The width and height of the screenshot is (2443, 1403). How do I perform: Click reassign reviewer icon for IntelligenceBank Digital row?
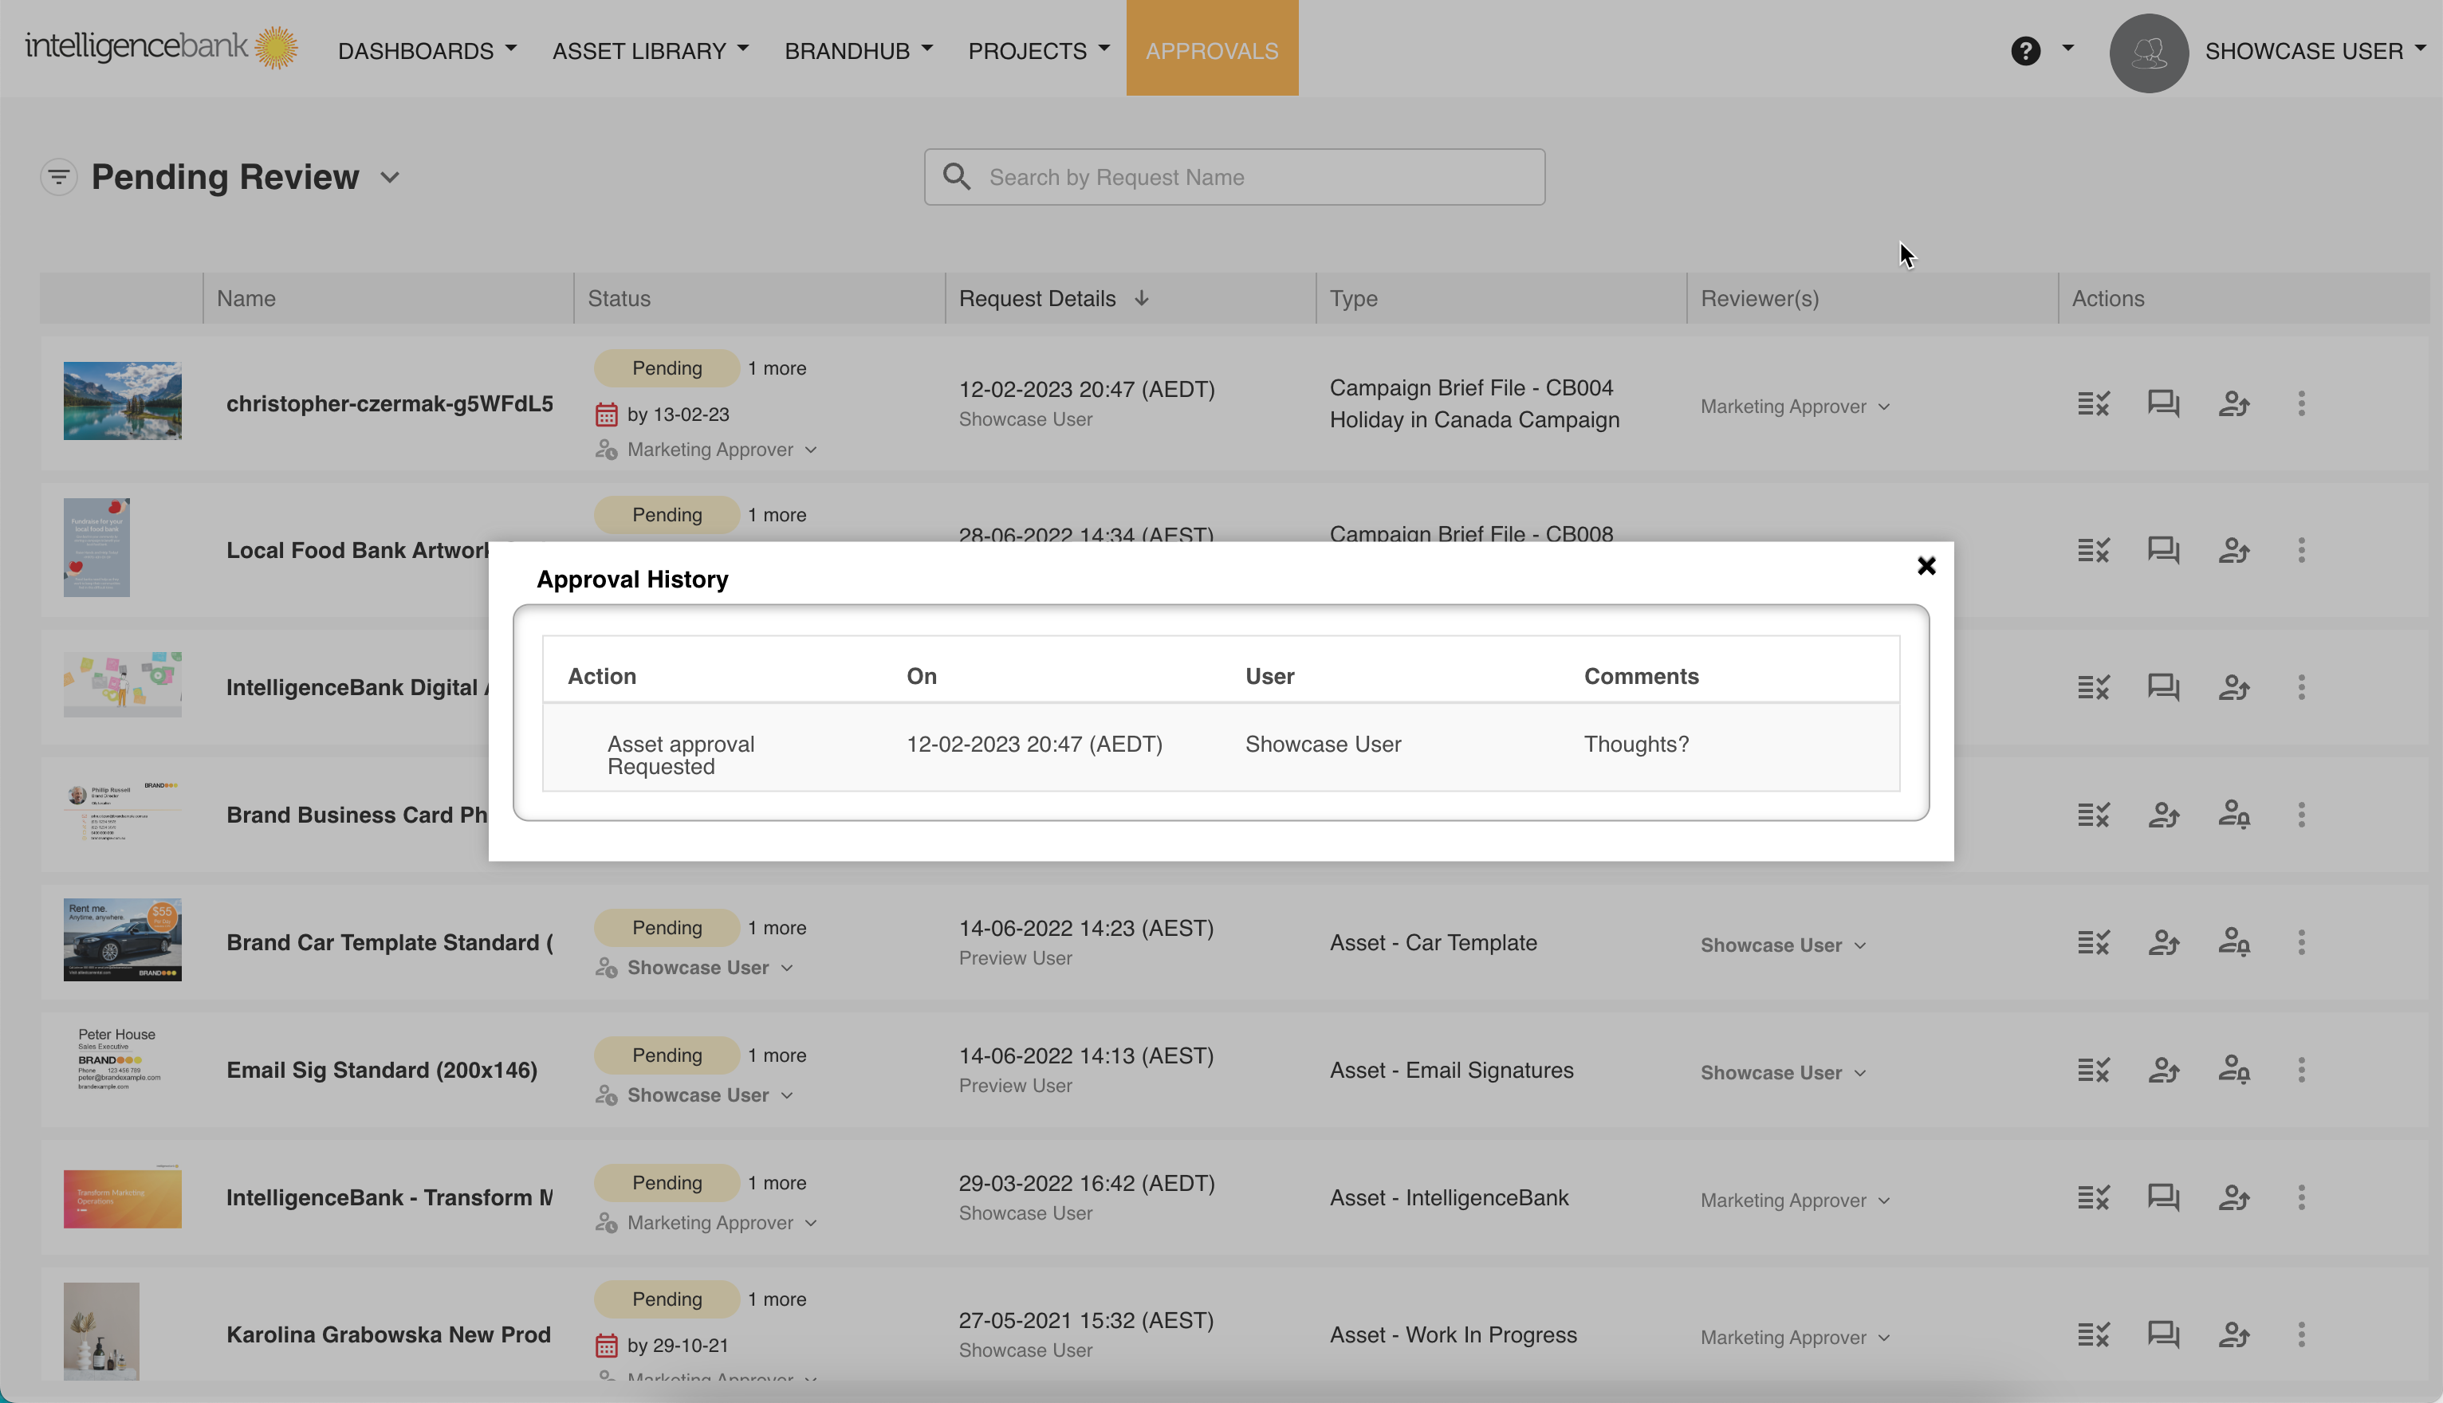click(x=2233, y=687)
